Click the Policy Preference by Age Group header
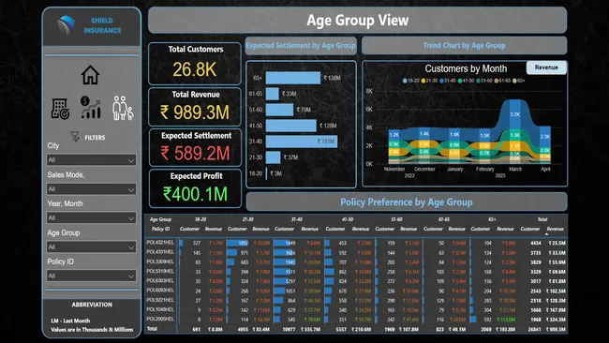The width and height of the screenshot is (609, 343). pos(407,202)
